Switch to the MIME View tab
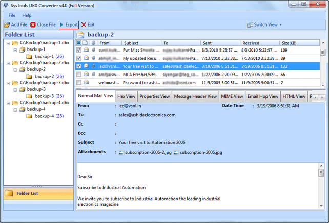 (x=232, y=96)
